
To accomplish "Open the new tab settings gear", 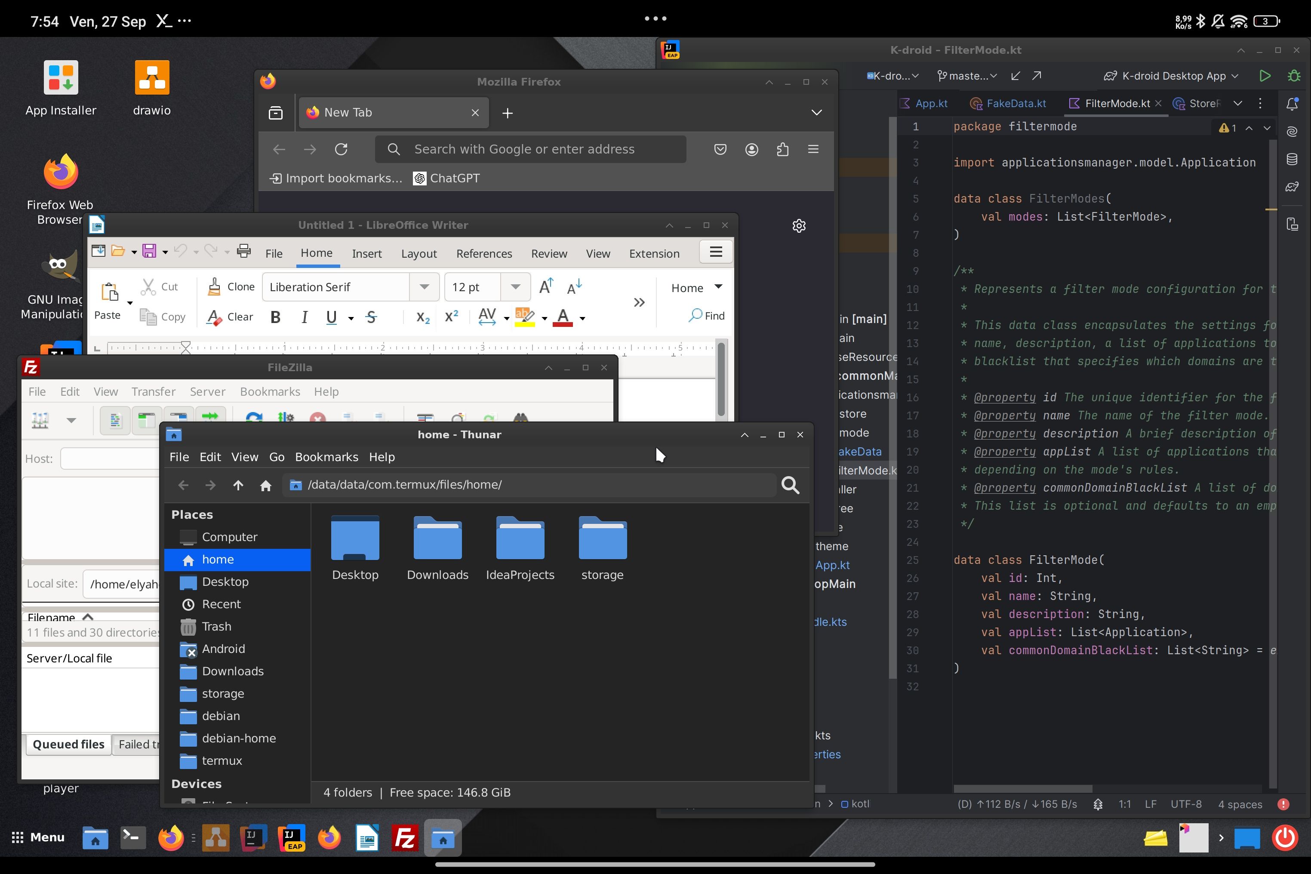I will [x=799, y=226].
